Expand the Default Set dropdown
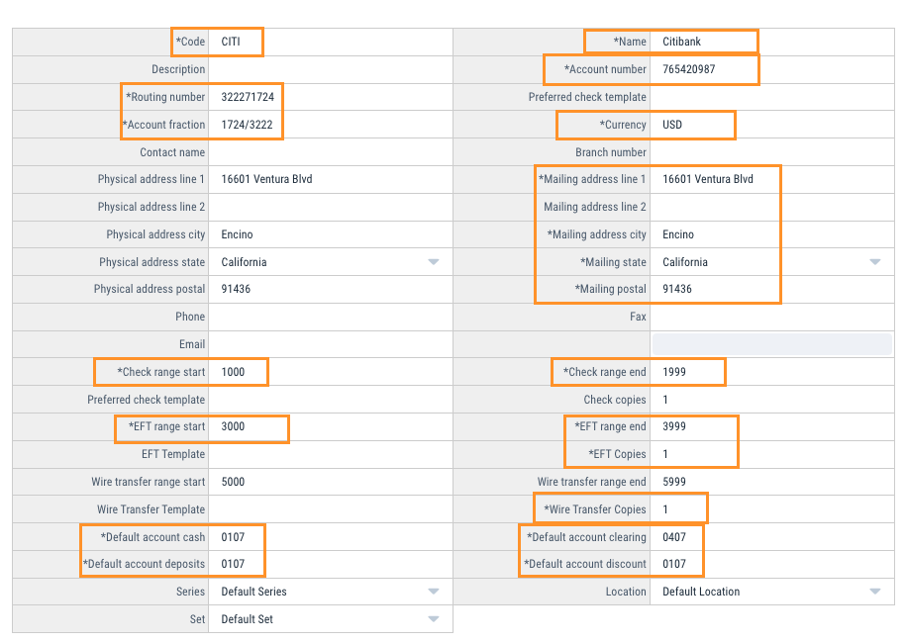 [433, 618]
